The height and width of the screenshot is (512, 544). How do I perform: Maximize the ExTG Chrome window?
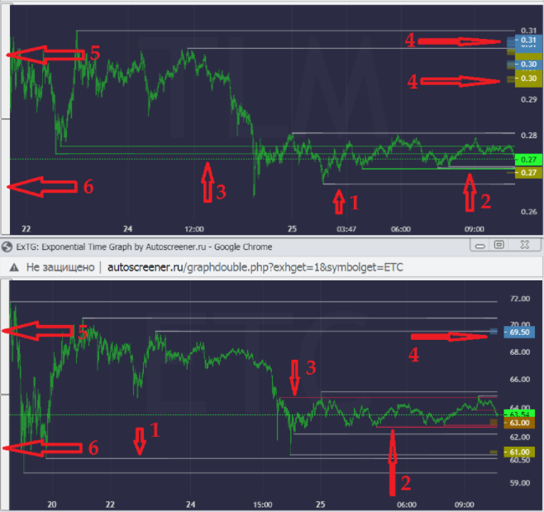[x=499, y=245]
